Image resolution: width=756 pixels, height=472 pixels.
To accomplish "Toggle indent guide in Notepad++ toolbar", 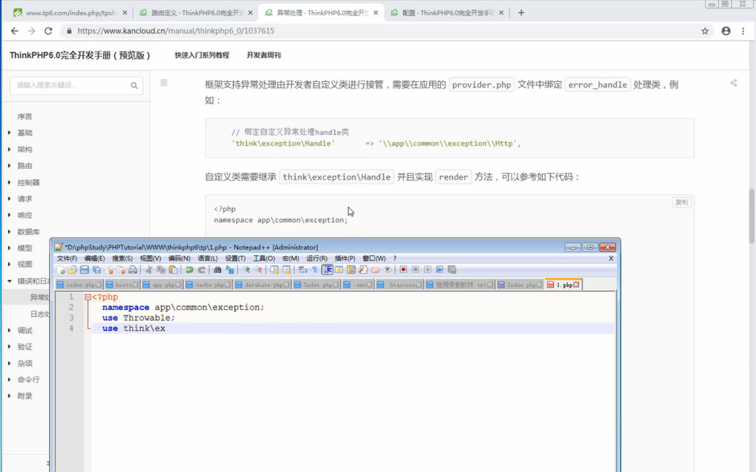I will click(x=327, y=270).
